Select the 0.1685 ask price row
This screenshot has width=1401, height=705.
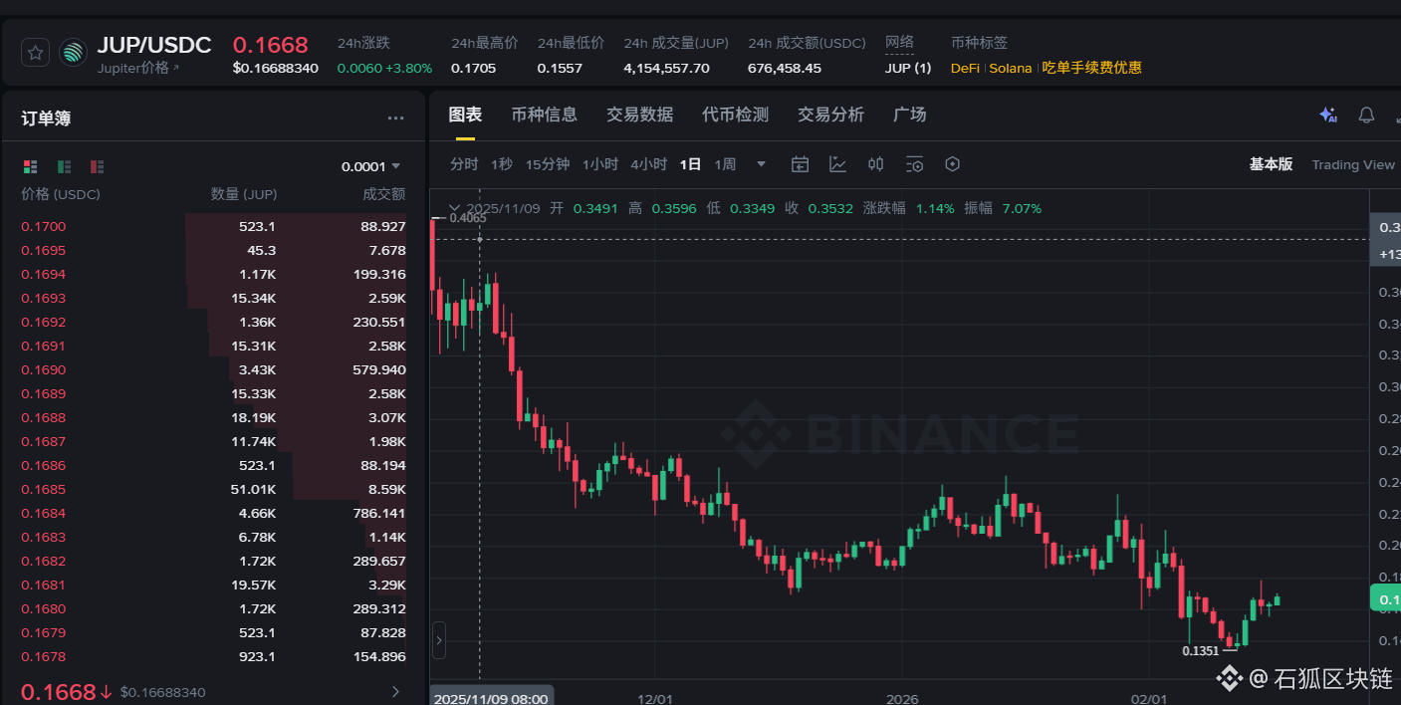pos(44,490)
